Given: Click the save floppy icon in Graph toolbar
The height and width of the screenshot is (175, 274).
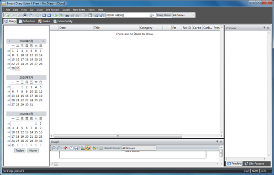Looking at the screenshot, I should 76,148.
